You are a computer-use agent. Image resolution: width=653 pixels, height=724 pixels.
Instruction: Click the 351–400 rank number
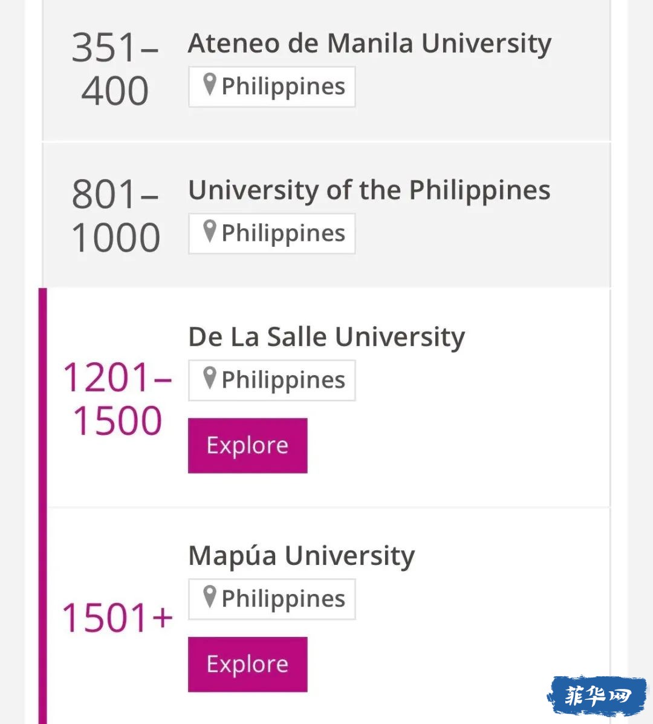coord(115,68)
